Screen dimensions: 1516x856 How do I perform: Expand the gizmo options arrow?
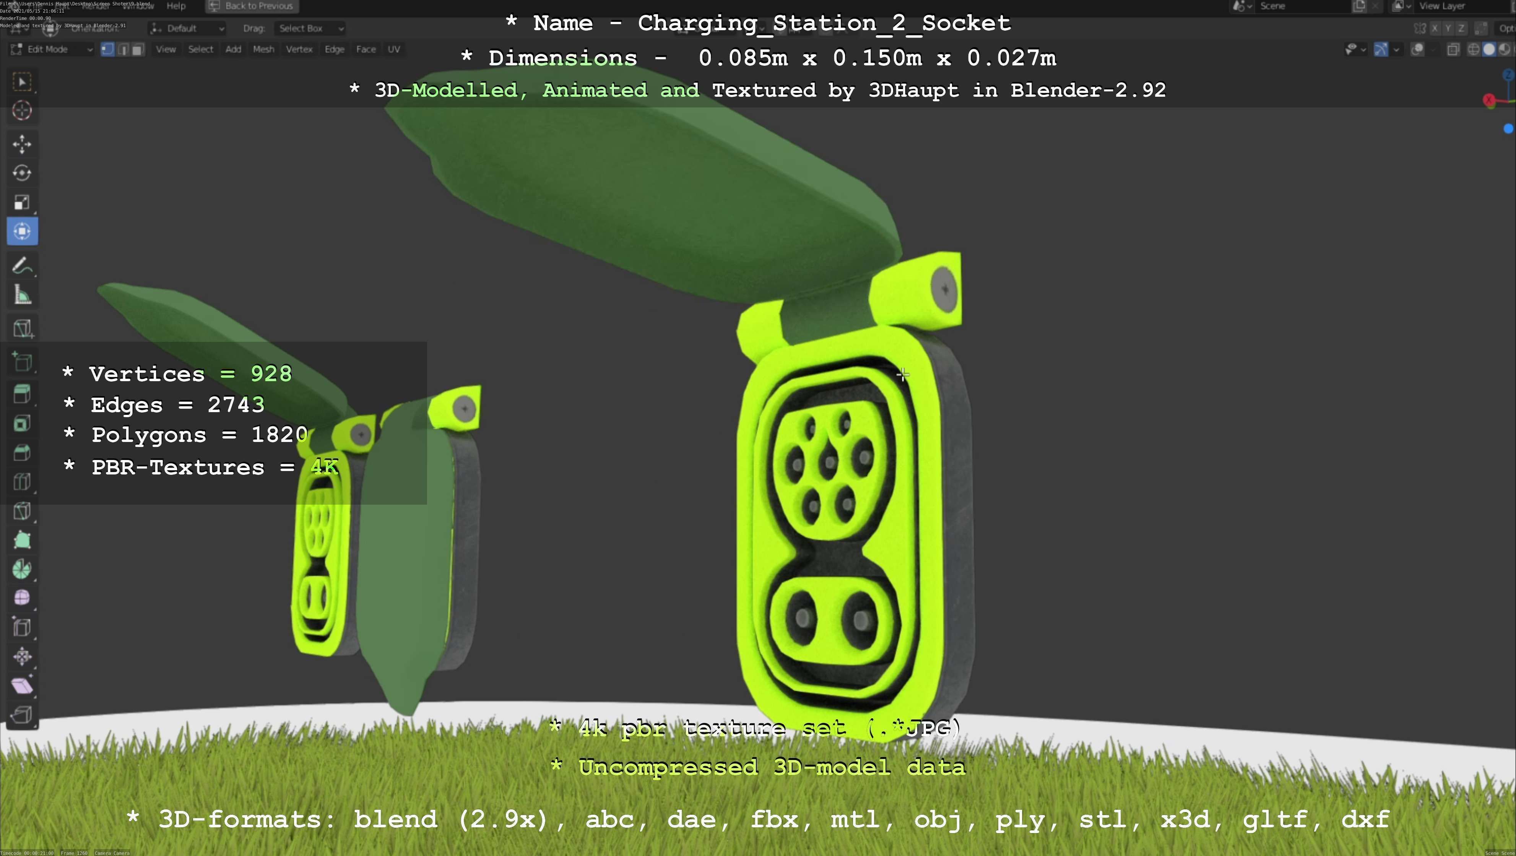[x=1396, y=49]
